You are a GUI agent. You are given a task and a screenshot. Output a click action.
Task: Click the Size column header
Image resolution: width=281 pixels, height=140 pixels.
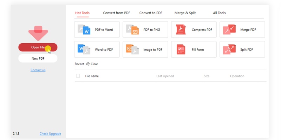click(x=207, y=76)
